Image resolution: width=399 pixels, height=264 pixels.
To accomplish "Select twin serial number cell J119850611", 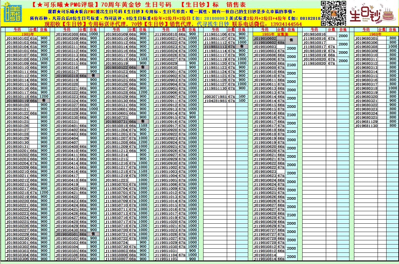I will click(x=265, y=84).
